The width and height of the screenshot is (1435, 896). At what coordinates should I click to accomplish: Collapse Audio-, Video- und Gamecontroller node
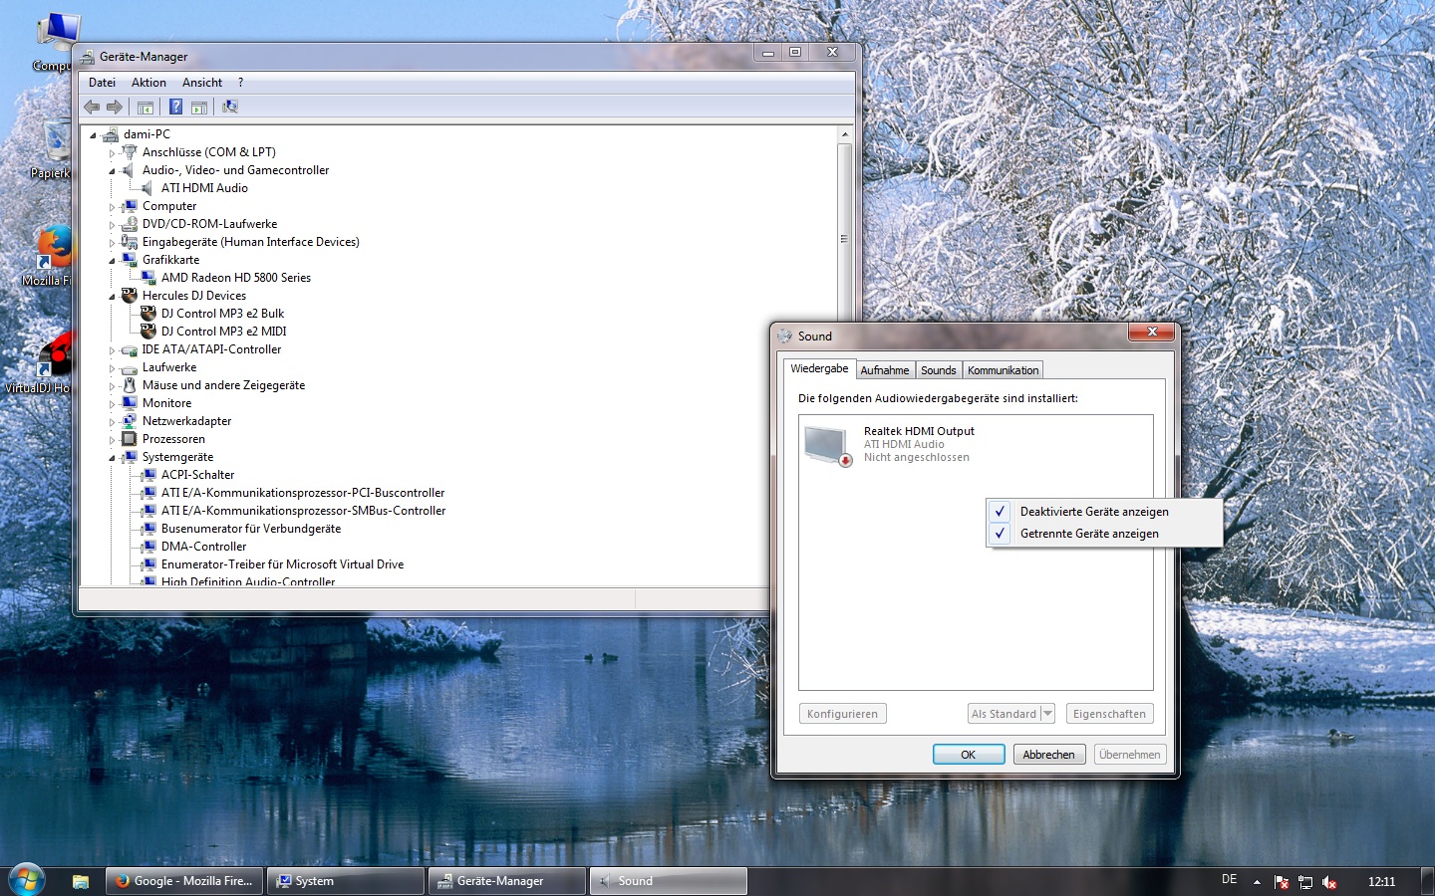tap(112, 171)
